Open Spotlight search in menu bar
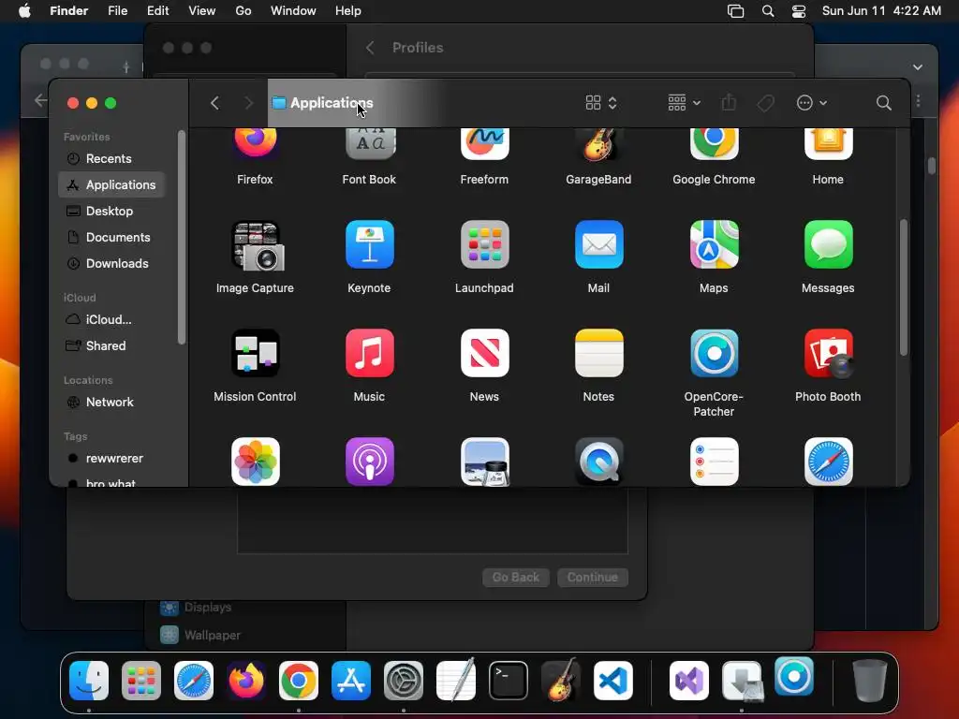Image resolution: width=959 pixels, height=719 pixels. coord(768,11)
